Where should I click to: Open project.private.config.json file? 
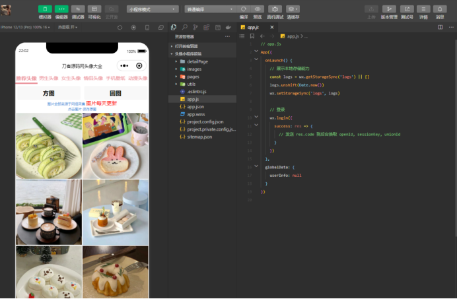coord(202,129)
